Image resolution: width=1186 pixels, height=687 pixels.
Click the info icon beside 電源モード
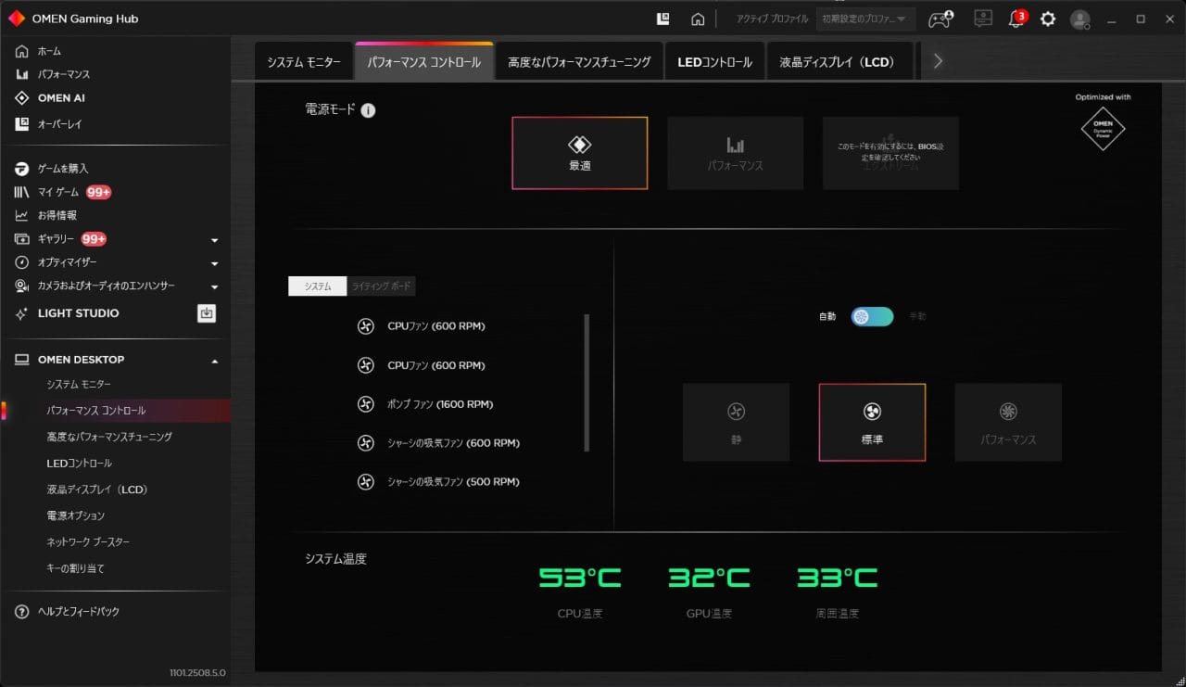(x=368, y=110)
